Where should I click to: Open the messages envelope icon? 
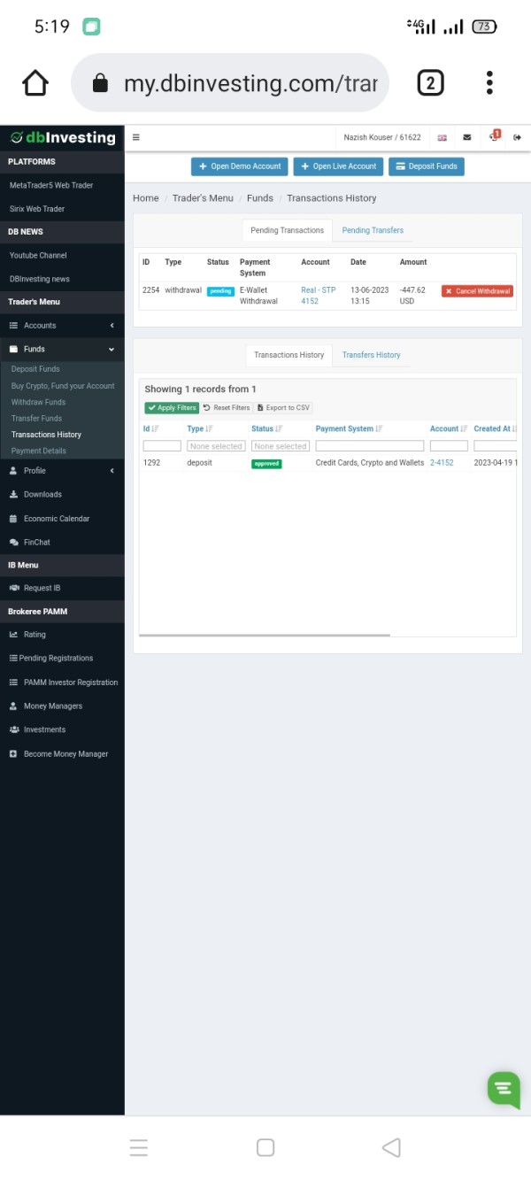point(467,137)
